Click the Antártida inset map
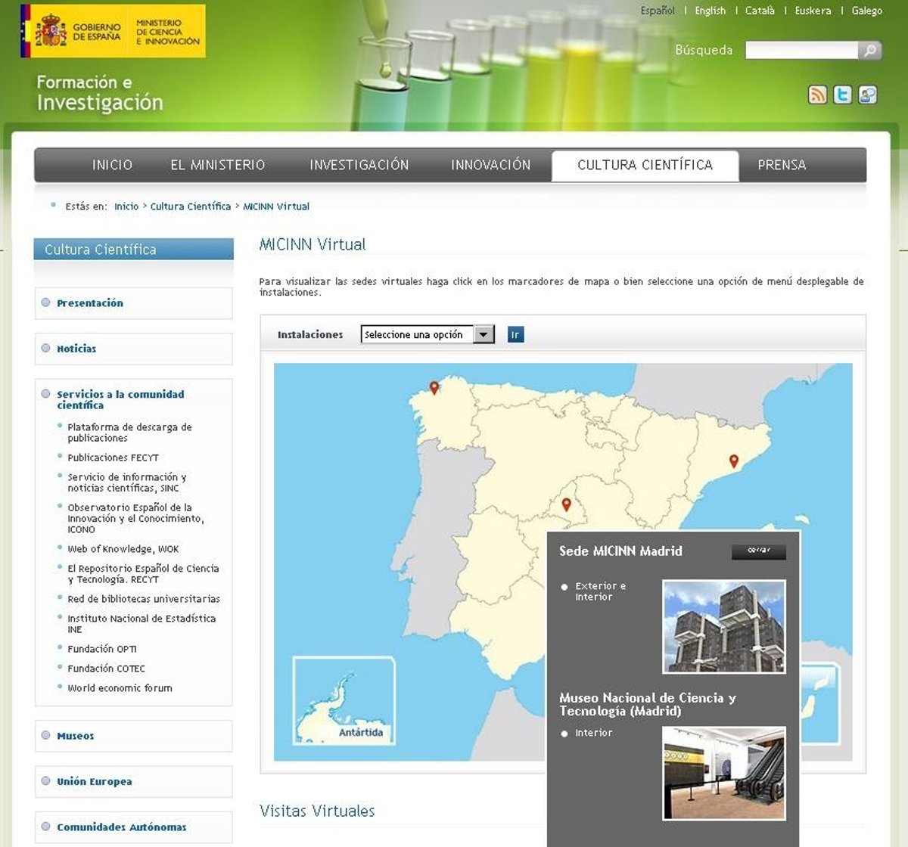Screen dimensions: 908x847 344,700
